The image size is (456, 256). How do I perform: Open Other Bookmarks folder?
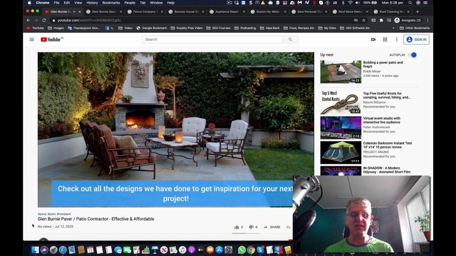point(415,28)
